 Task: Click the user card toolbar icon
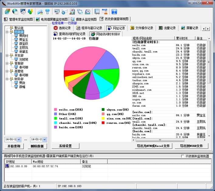(105, 12)
